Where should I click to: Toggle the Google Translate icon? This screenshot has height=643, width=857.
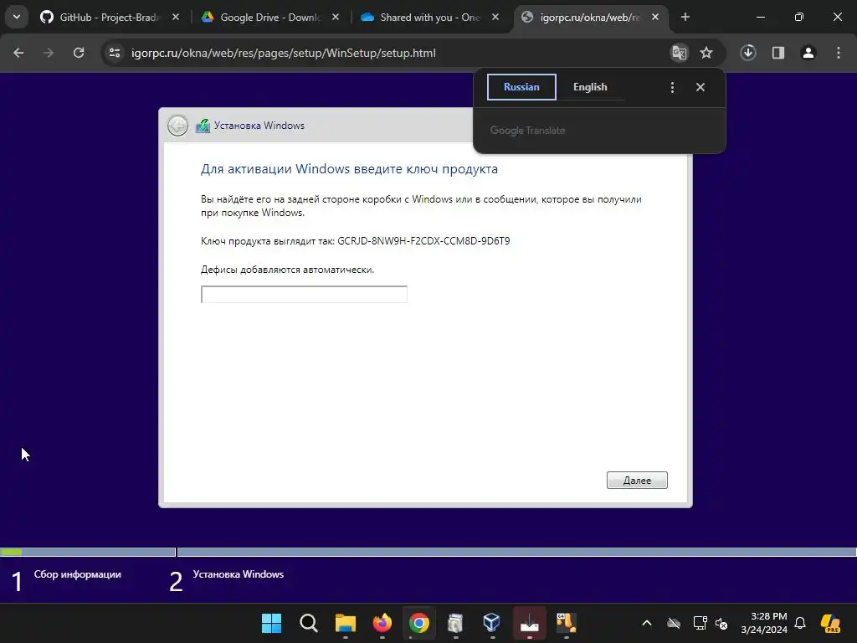680,53
